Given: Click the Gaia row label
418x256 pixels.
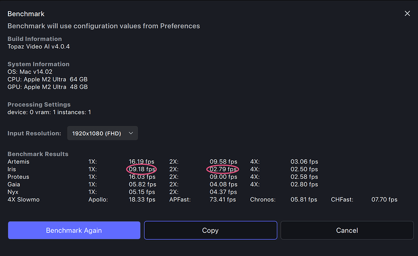Looking at the screenshot, I should pos(15,184).
